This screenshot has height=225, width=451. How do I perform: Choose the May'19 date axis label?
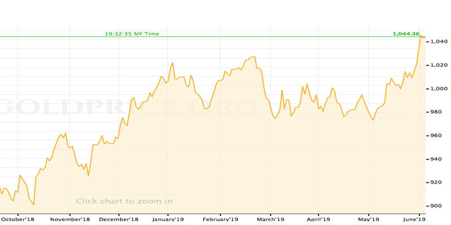(x=368, y=219)
